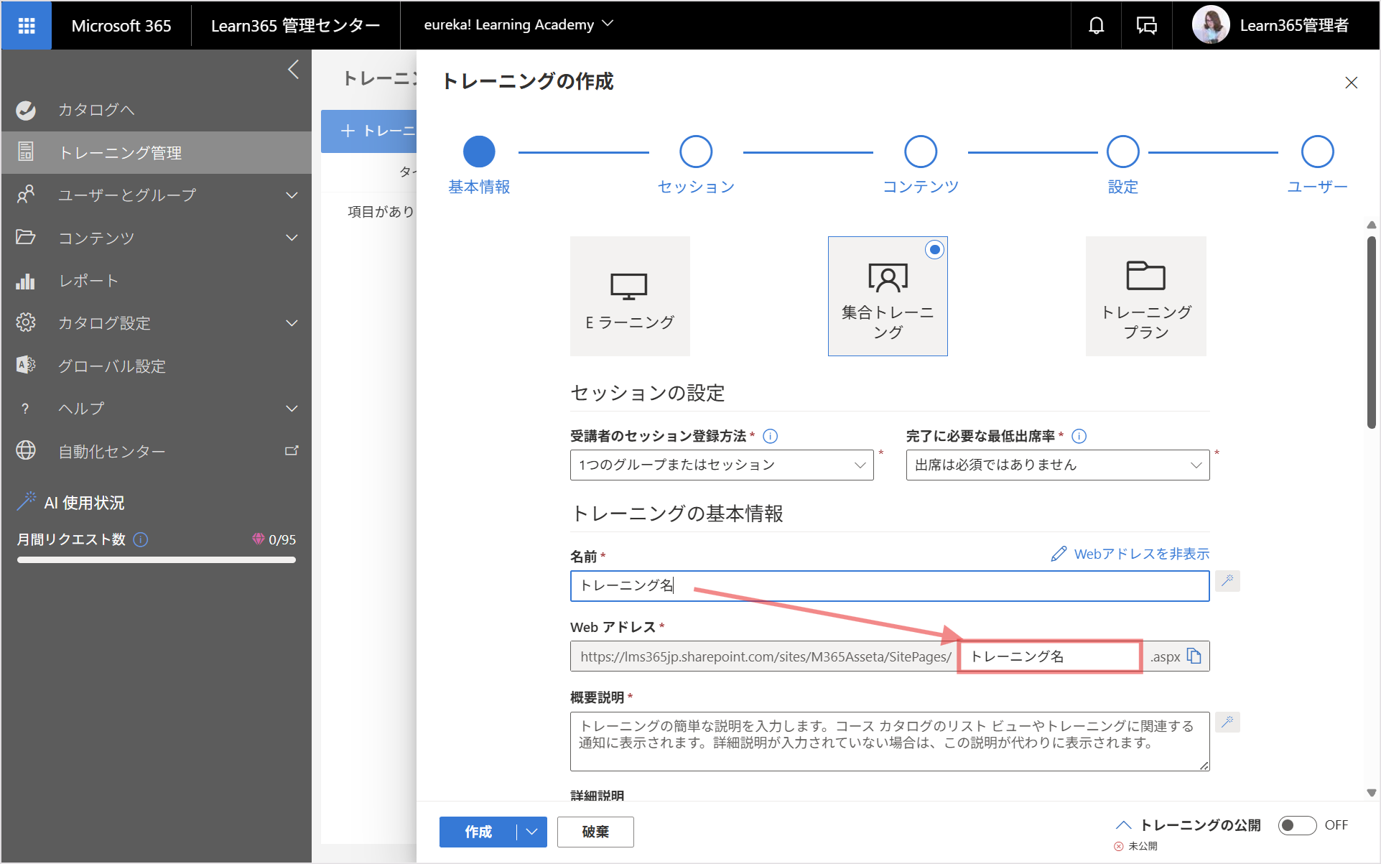Expand the 作成 button dropdown arrow
Image resolution: width=1381 pixels, height=864 pixels.
coord(532,832)
